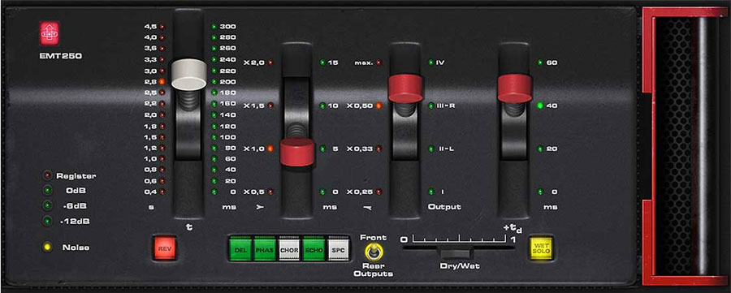Select the SPC space program button
Image resolution: width=731 pixels, height=293 pixels.
338,249
